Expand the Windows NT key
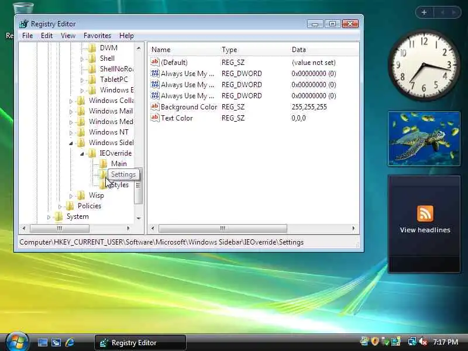This screenshot has width=468, height=351. tap(71, 133)
